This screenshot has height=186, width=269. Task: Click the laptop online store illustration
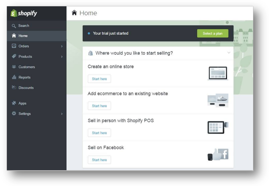[x=218, y=73]
